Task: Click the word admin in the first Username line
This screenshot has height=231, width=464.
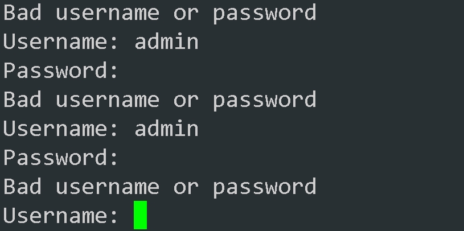Action: (x=166, y=42)
